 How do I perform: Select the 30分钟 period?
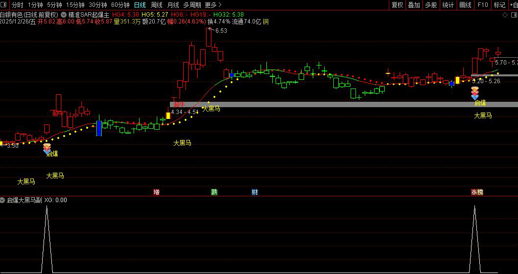tap(98, 5)
